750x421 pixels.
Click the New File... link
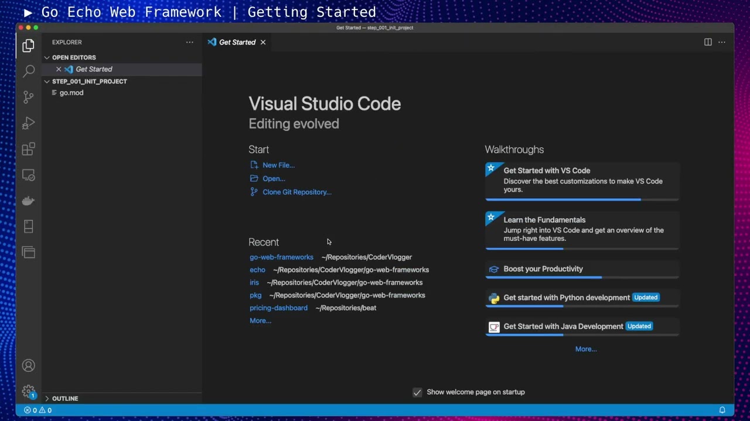click(278, 165)
